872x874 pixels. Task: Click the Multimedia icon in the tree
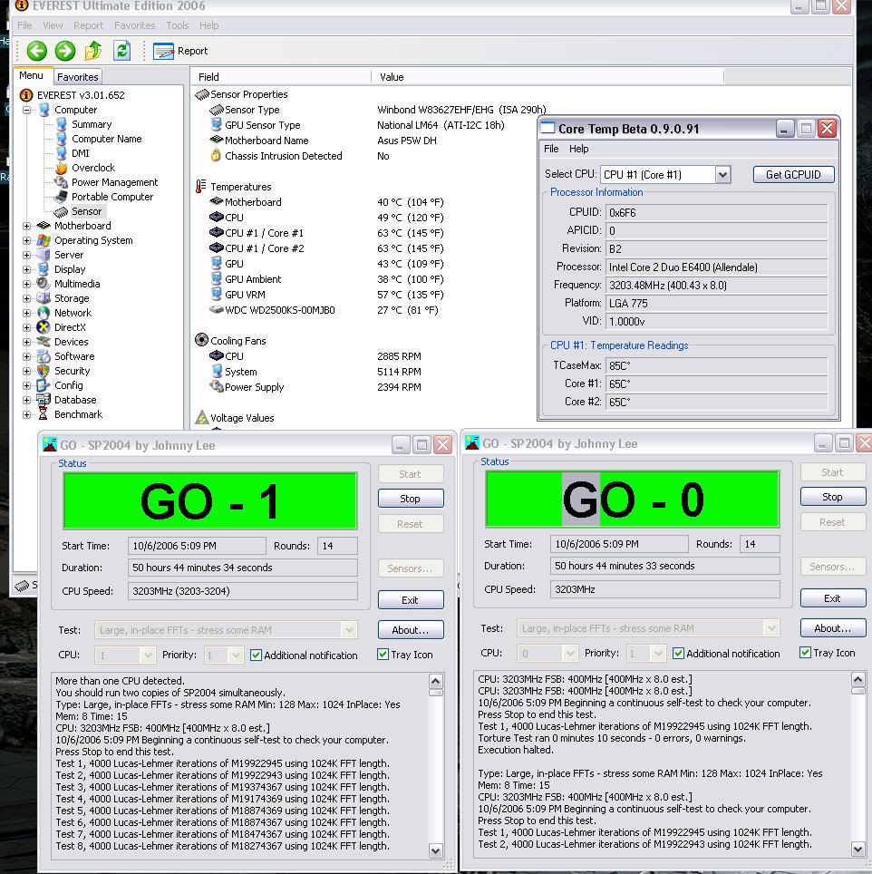tap(44, 284)
